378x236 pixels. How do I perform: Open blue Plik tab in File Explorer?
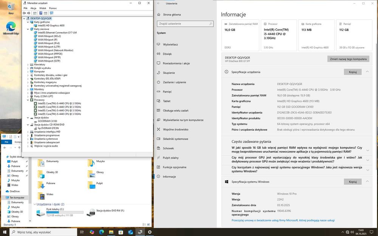(6, 142)
